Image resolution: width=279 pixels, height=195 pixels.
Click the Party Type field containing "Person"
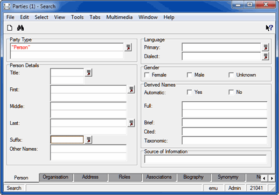67,47
